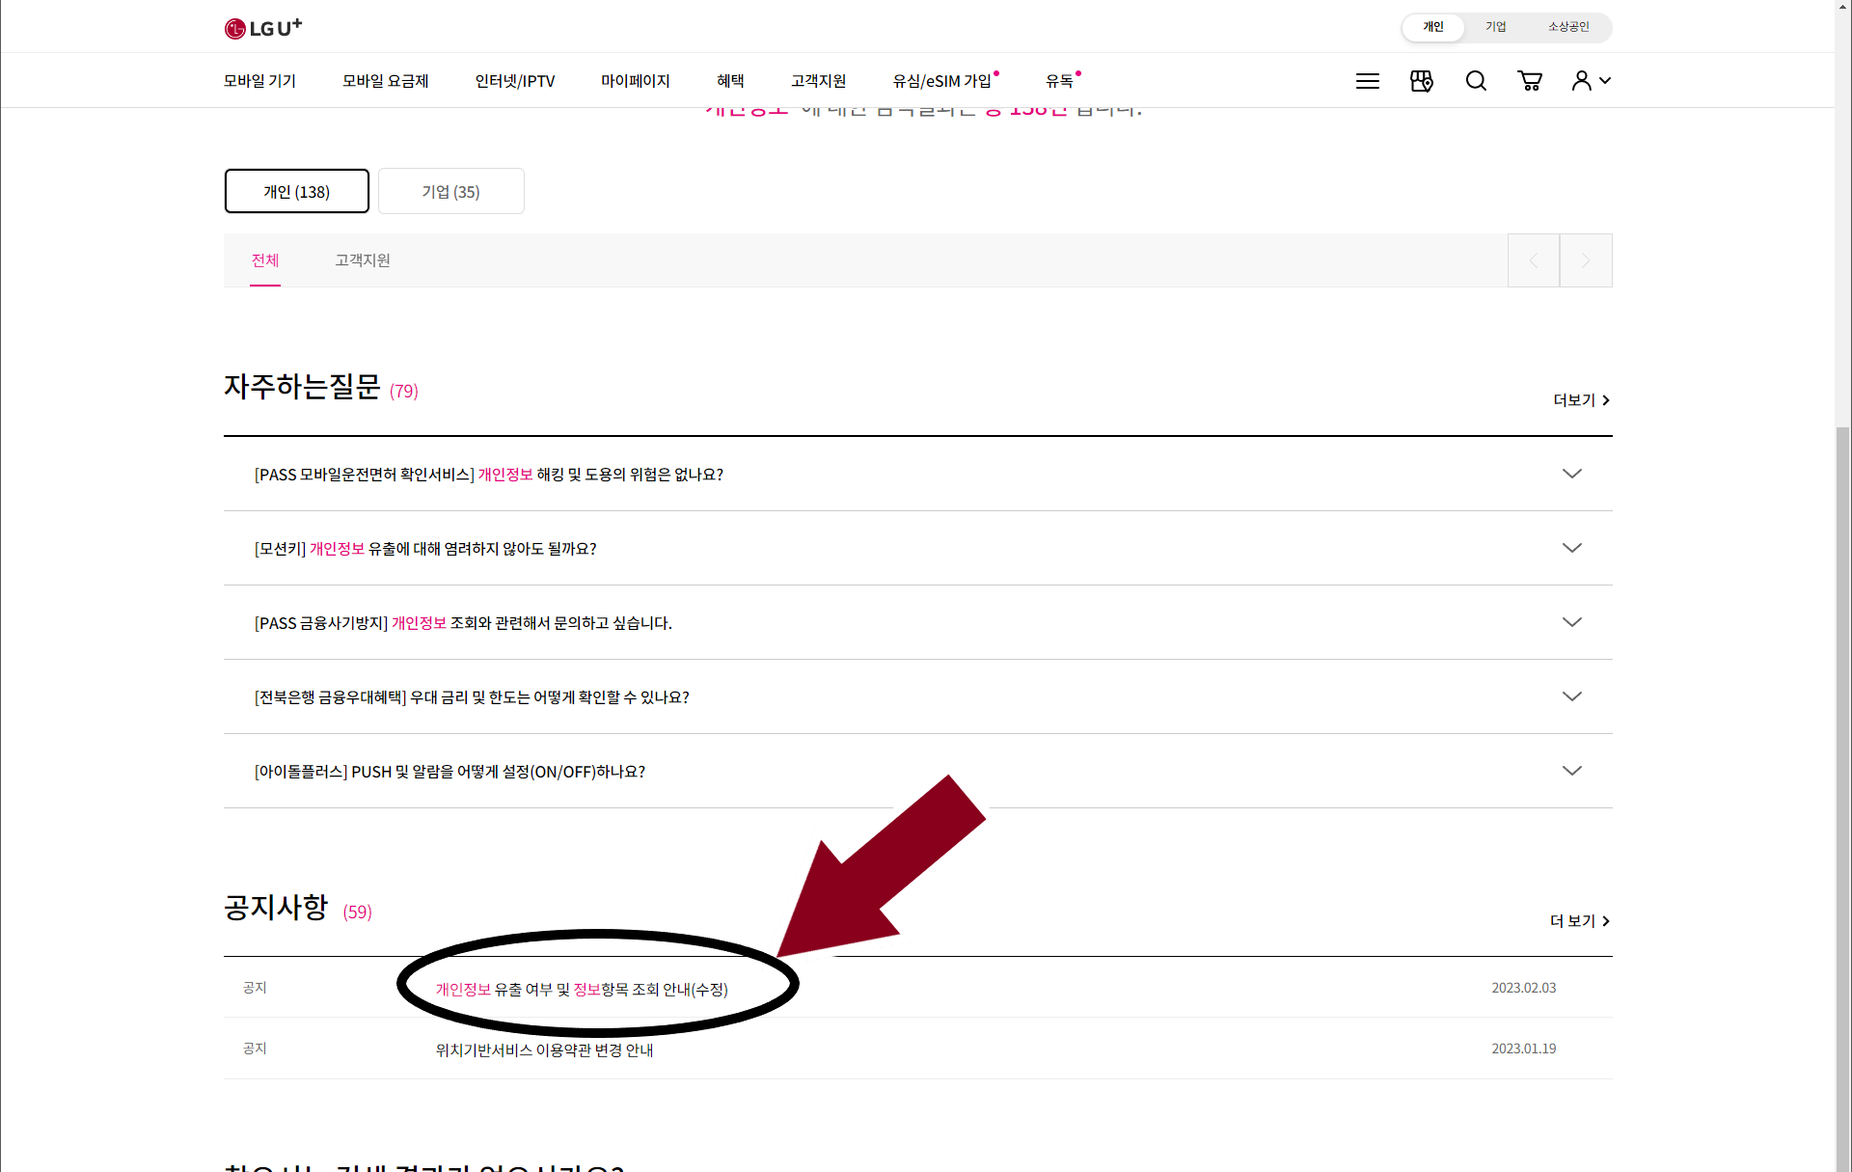
Task: Open the 인터넷/IPTV menu
Action: (x=515, y=81)
